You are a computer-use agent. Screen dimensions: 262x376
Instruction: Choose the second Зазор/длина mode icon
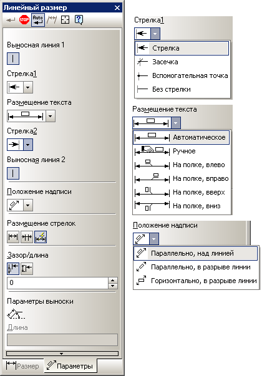pyautogui.click(x=27, y=269)
